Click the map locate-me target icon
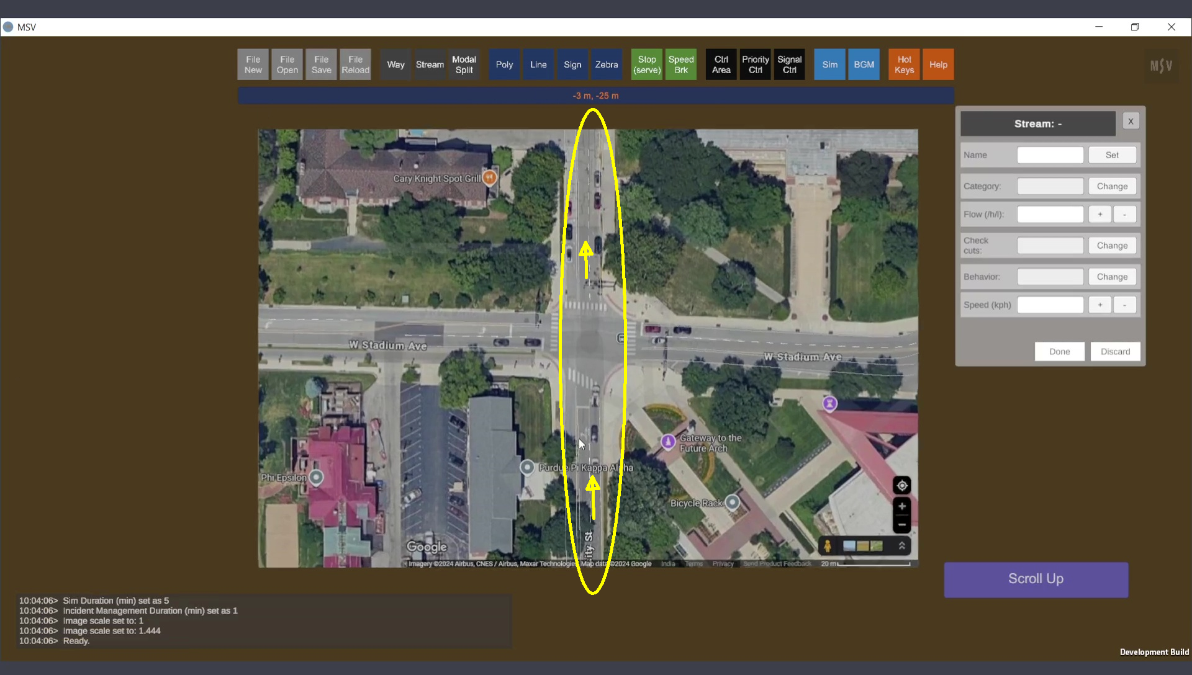Viewport: 1192px width, 675px height. pyautogui.click(x=901, y=485)
